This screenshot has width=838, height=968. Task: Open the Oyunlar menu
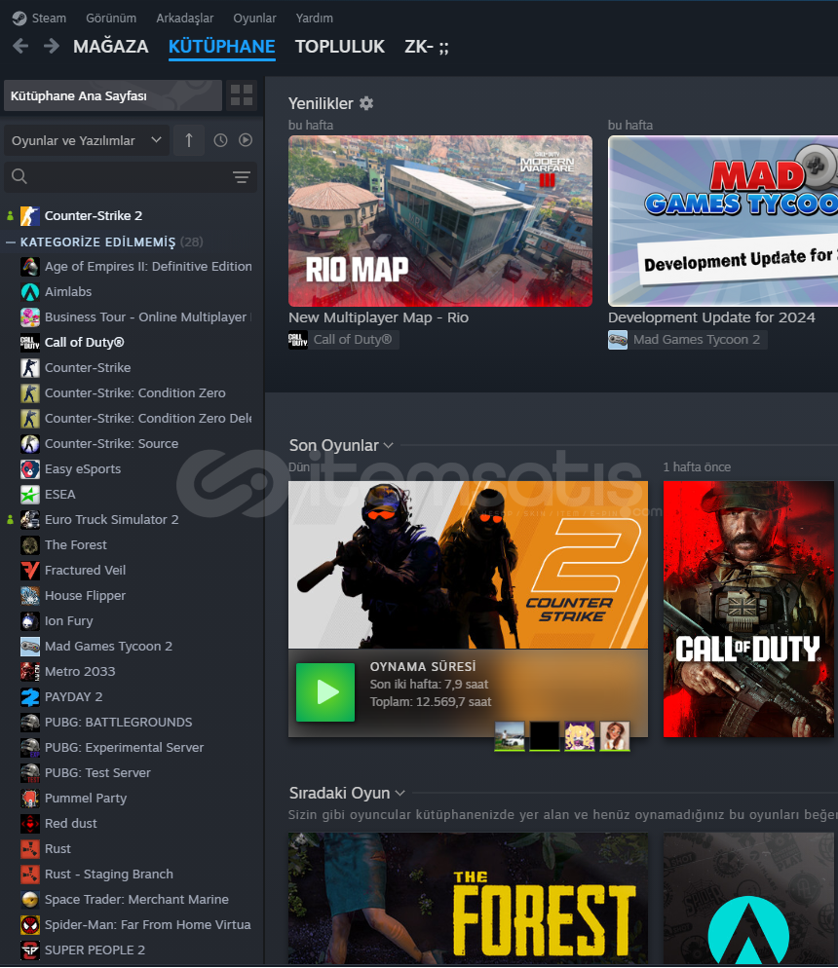(254, 18)
